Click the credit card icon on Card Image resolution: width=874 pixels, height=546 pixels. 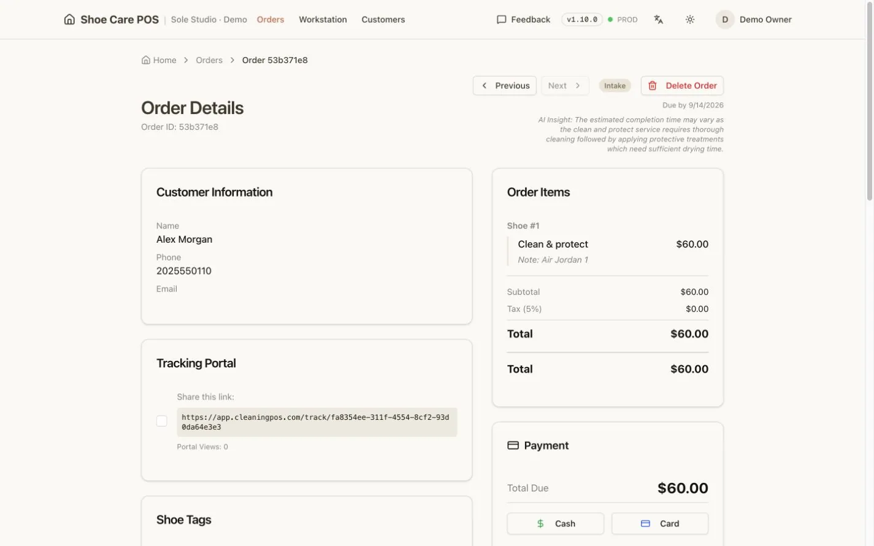645,523
